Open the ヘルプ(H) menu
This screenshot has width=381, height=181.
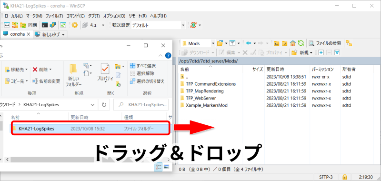[158, 16]
